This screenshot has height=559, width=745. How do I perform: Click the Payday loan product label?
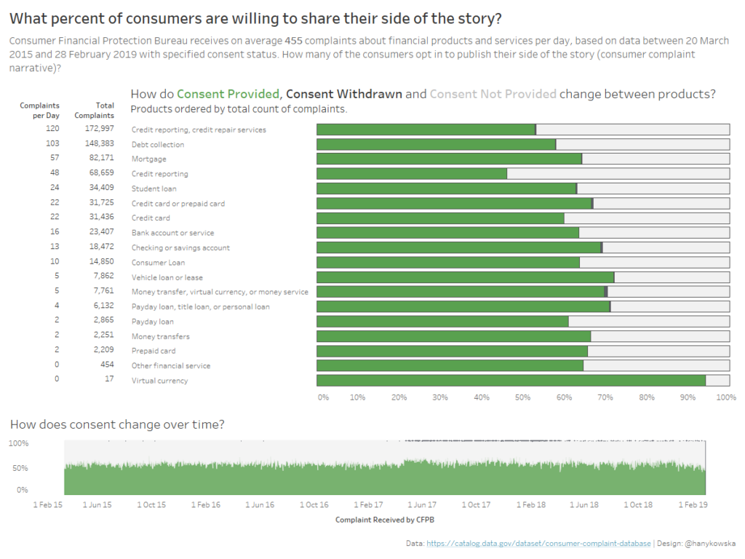(x=152, y=321)
